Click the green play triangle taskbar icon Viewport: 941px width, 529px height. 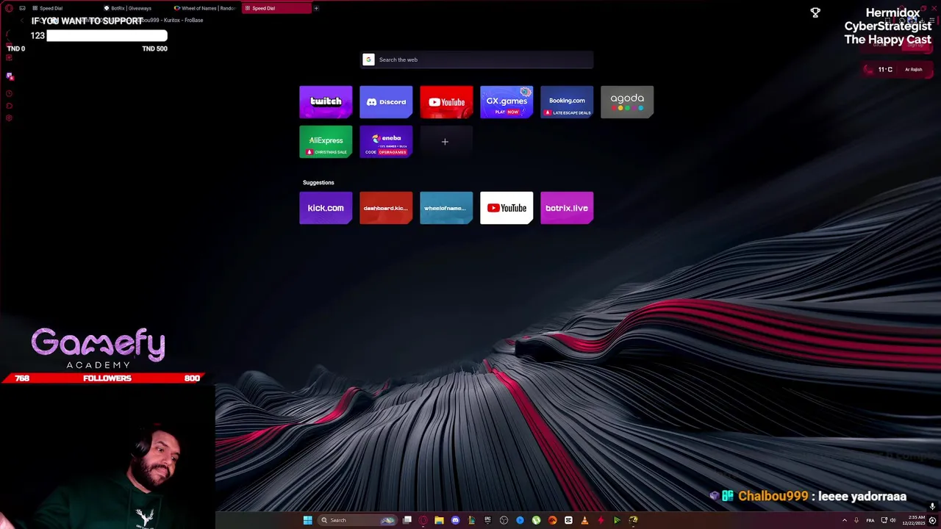(617, 520)
